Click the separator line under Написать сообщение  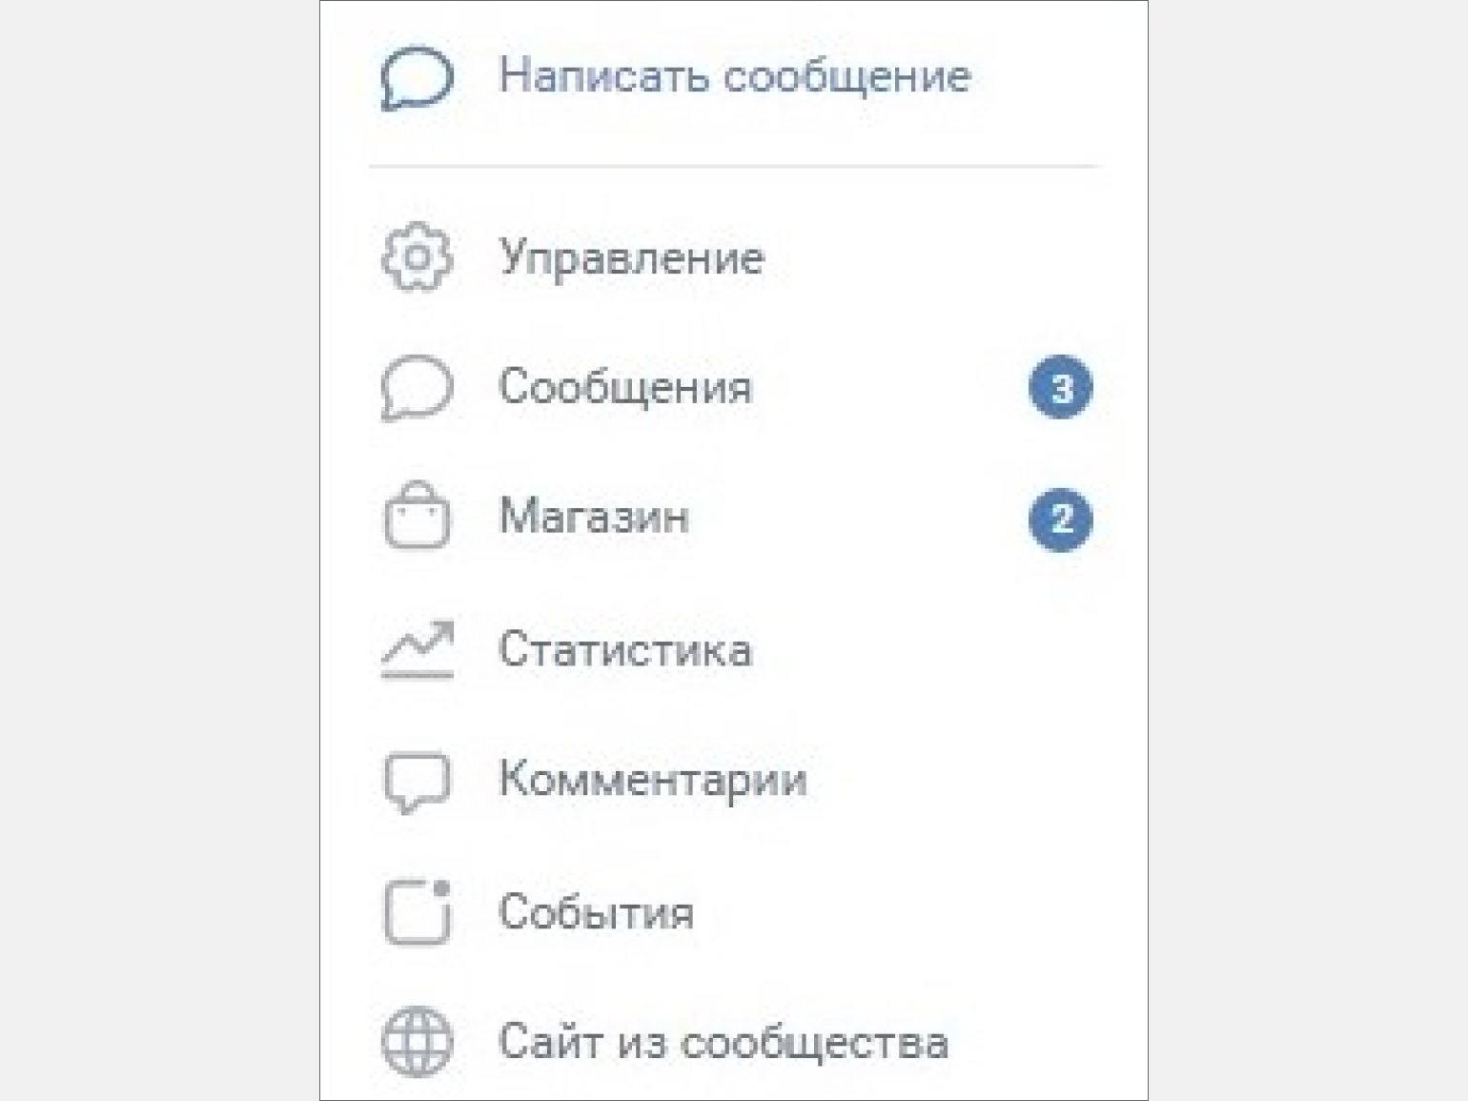tap(734, 167)
